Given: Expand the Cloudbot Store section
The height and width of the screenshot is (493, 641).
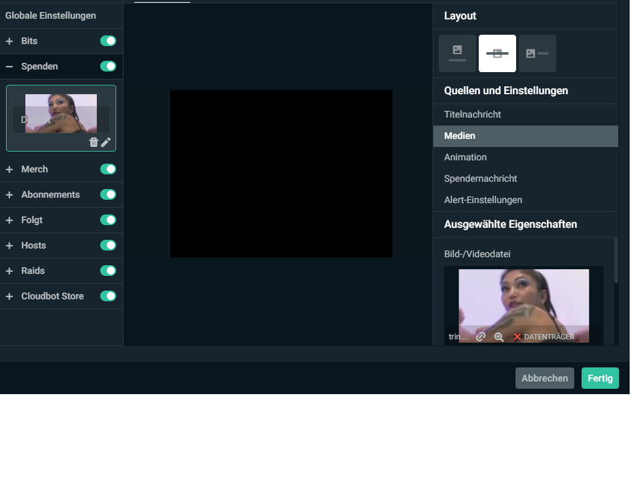Looking at the screenshot, I should (x=9, y=297).
